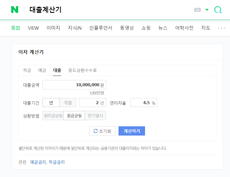Screen dimensions: 230x177
Task: Open the 중도상환수수료 calculator tab
Action: pos(82,70)
